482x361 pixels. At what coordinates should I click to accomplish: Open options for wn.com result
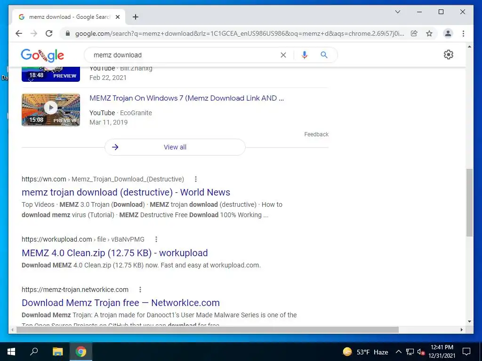tap(196, 179)
